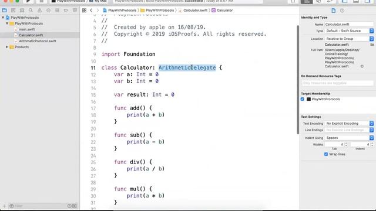Image resolution: width=376 pixels, height=211 pixels.
Task: Collapse the PlayWithProtocols project root
Action: click(3, 18)
